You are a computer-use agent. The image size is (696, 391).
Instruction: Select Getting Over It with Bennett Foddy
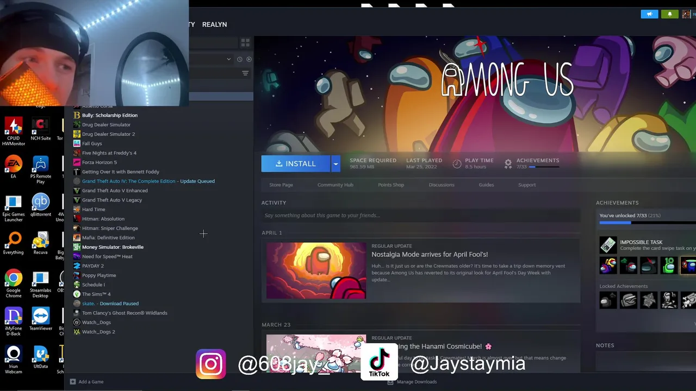121,172
